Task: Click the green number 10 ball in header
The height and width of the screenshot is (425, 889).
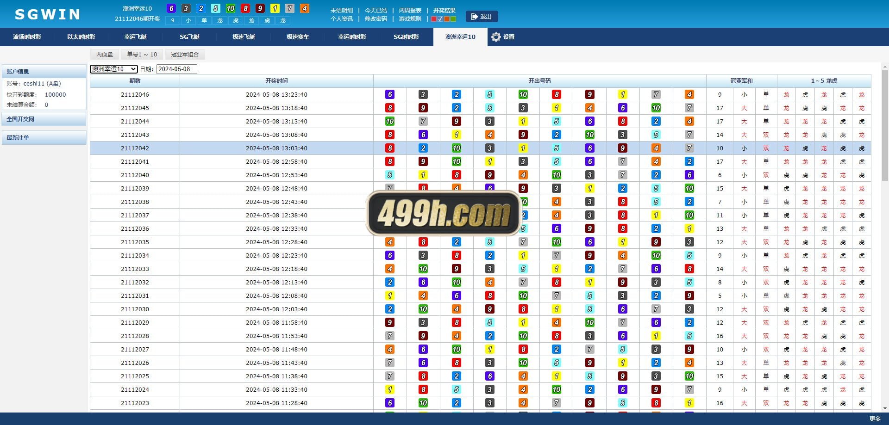Action: tap(230, 8)
